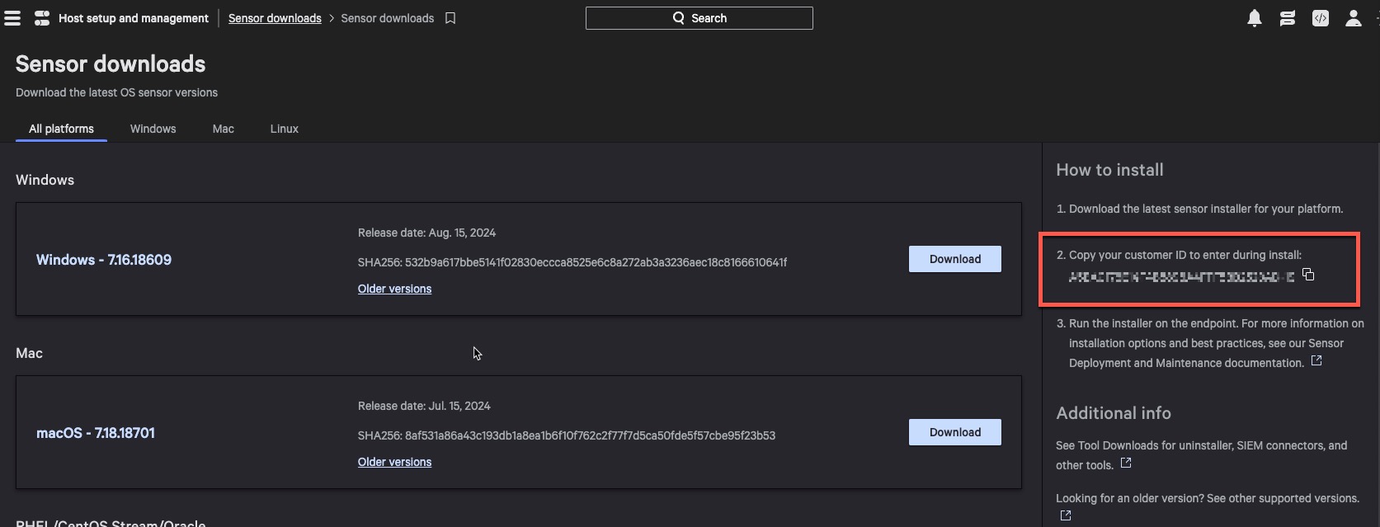Switch to the Mac tab
The width and height of the screenshot is (1380, 527).
(223, 129)
